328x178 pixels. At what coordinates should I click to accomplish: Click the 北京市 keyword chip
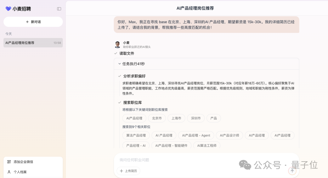[x=157, y=118]
